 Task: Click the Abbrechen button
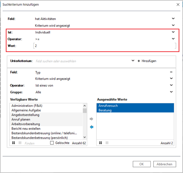click(x=164, y=164)
